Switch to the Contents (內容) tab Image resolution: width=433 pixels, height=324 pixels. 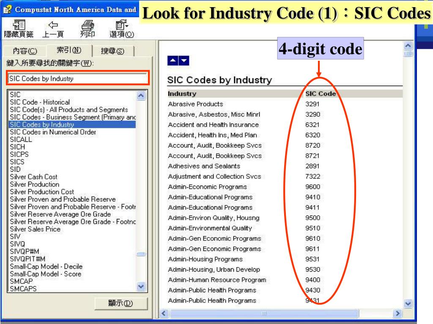(25, 51)
